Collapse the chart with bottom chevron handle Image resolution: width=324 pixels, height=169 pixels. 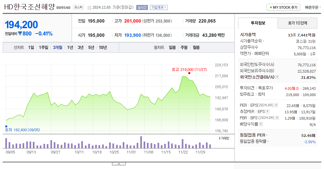(119, 164)
